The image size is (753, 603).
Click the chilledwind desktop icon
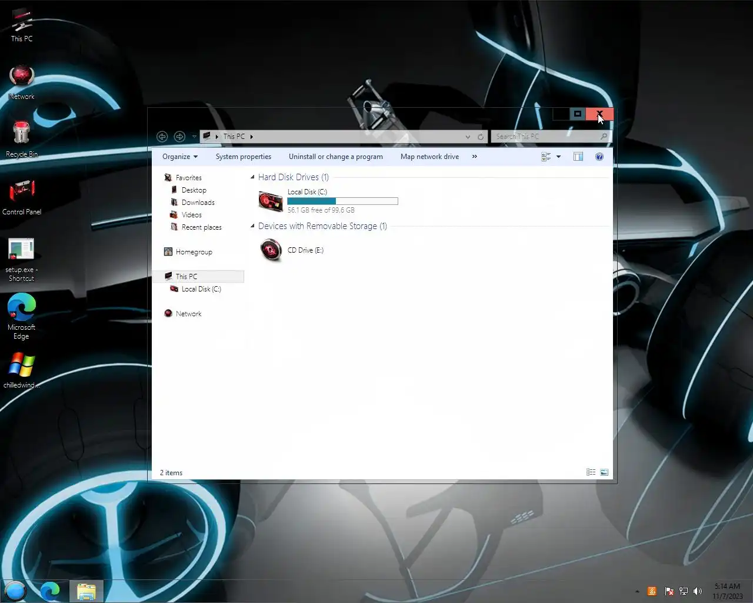coord(21,370)
